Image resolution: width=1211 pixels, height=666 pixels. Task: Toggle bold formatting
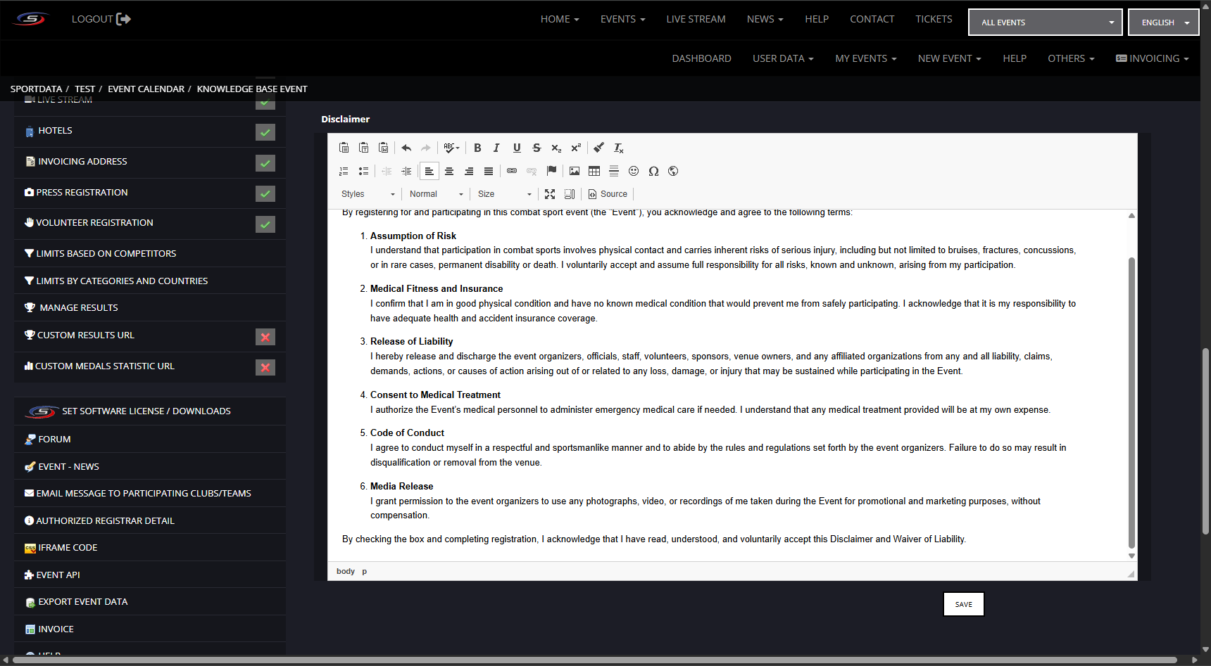[x=477, y=148]
